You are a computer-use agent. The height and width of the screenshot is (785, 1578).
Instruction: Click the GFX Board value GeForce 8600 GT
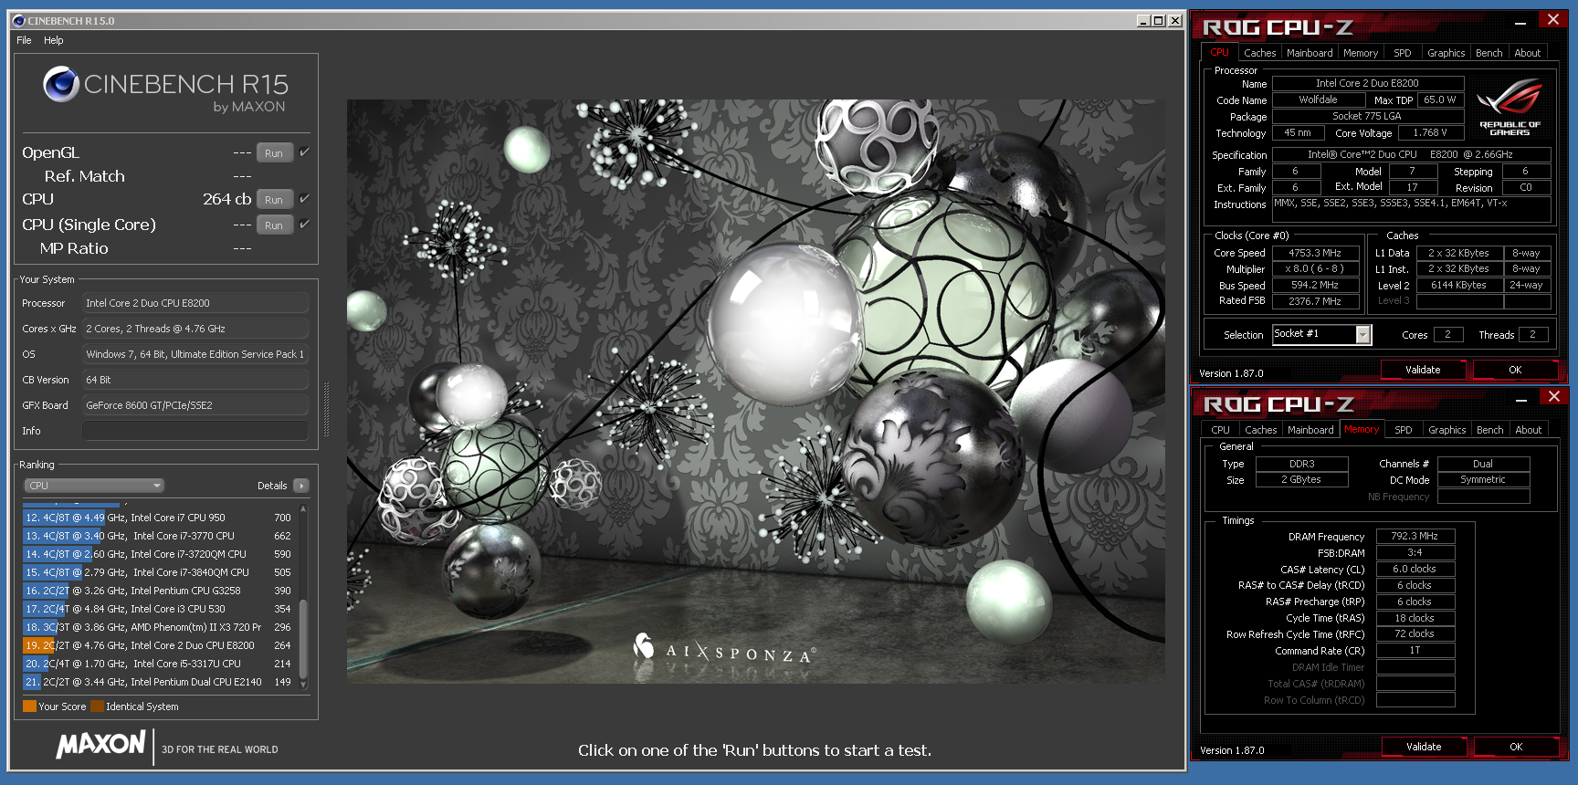coord(195,405)
